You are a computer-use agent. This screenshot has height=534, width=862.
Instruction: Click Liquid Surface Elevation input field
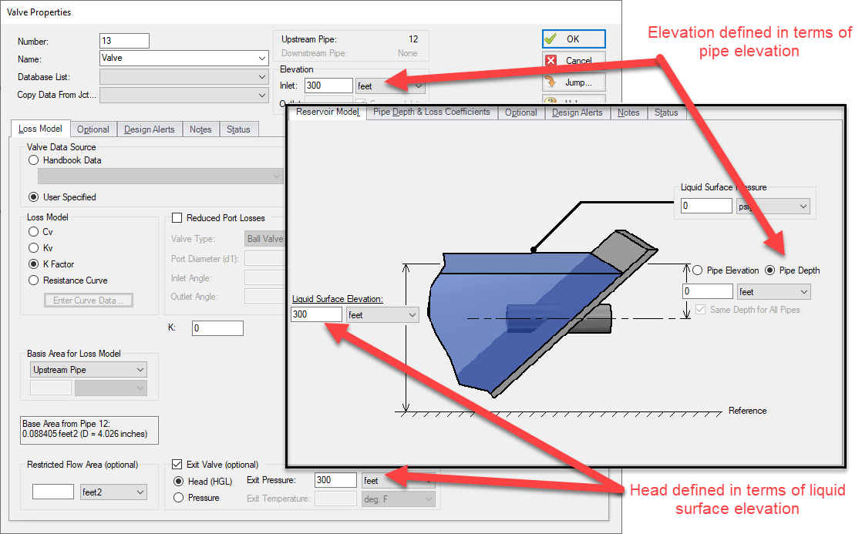(x=317, y=314)
